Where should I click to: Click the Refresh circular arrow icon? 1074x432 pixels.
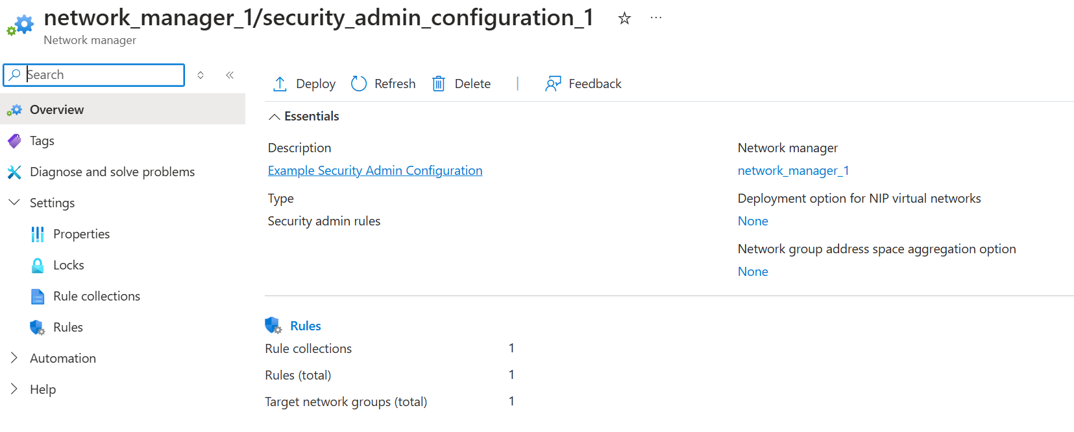(359, 84)
